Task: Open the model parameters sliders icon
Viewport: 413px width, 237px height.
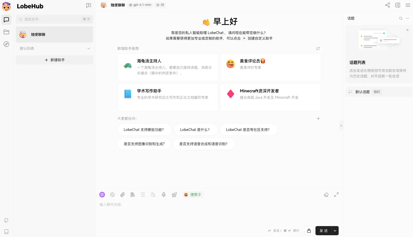Action: [143, 195]
